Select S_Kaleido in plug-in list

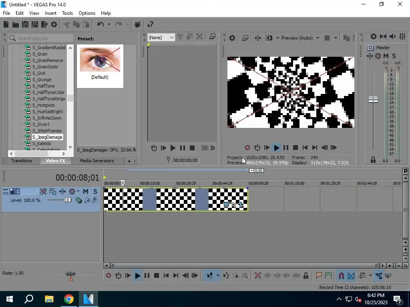click(42, 144)
